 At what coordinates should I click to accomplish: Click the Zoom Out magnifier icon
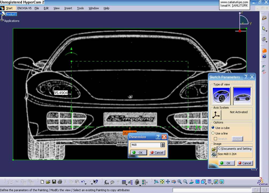[x=185, y=182]
